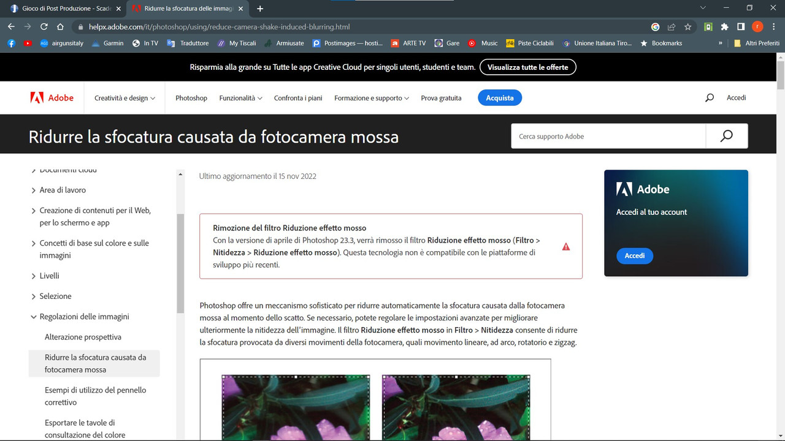This screenshot has height=441, width=785.
Task: Click the Google icon in the address bar
Action: [x=655, y=27]
